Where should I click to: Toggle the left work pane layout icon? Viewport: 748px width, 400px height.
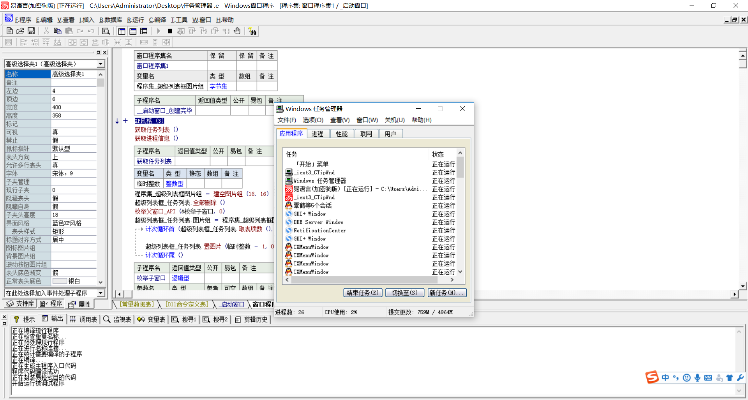tap(122, 31)
